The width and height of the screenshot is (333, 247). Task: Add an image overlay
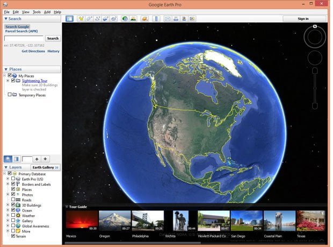[106, 19]
